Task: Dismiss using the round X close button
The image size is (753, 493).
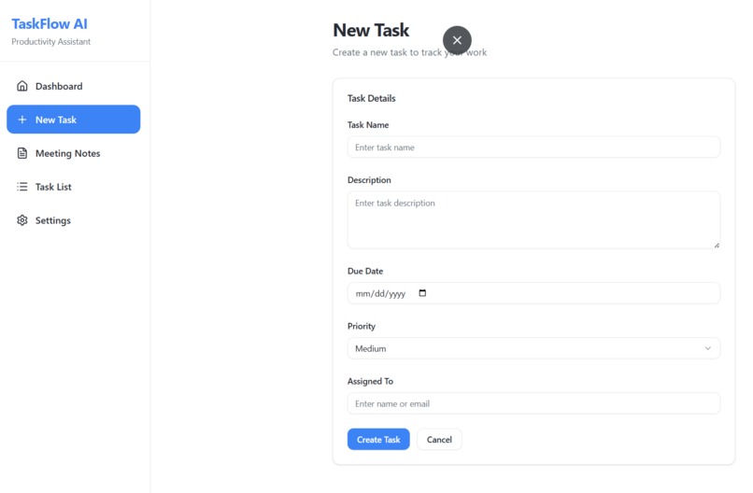Action: (457, 40)
